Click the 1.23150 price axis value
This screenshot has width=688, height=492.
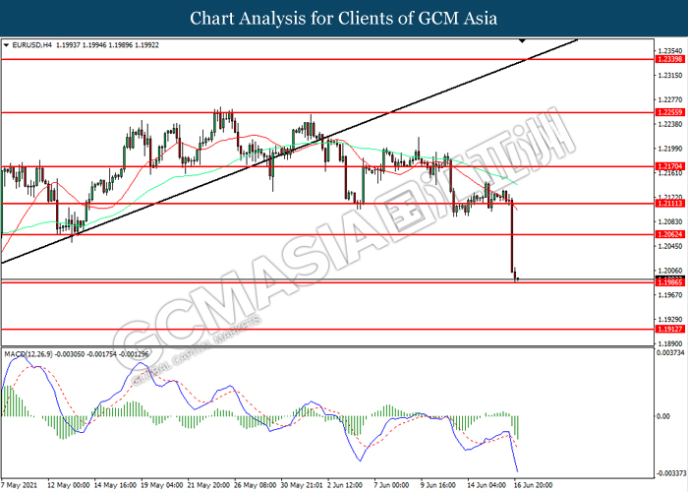pyautogui.click(x=670, y=76)
